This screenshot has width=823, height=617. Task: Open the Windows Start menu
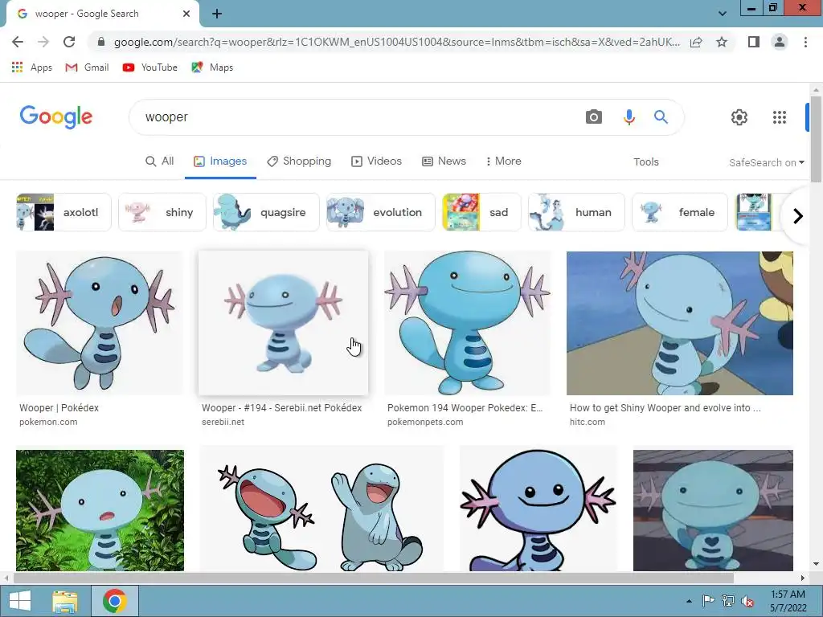(20, 601)
